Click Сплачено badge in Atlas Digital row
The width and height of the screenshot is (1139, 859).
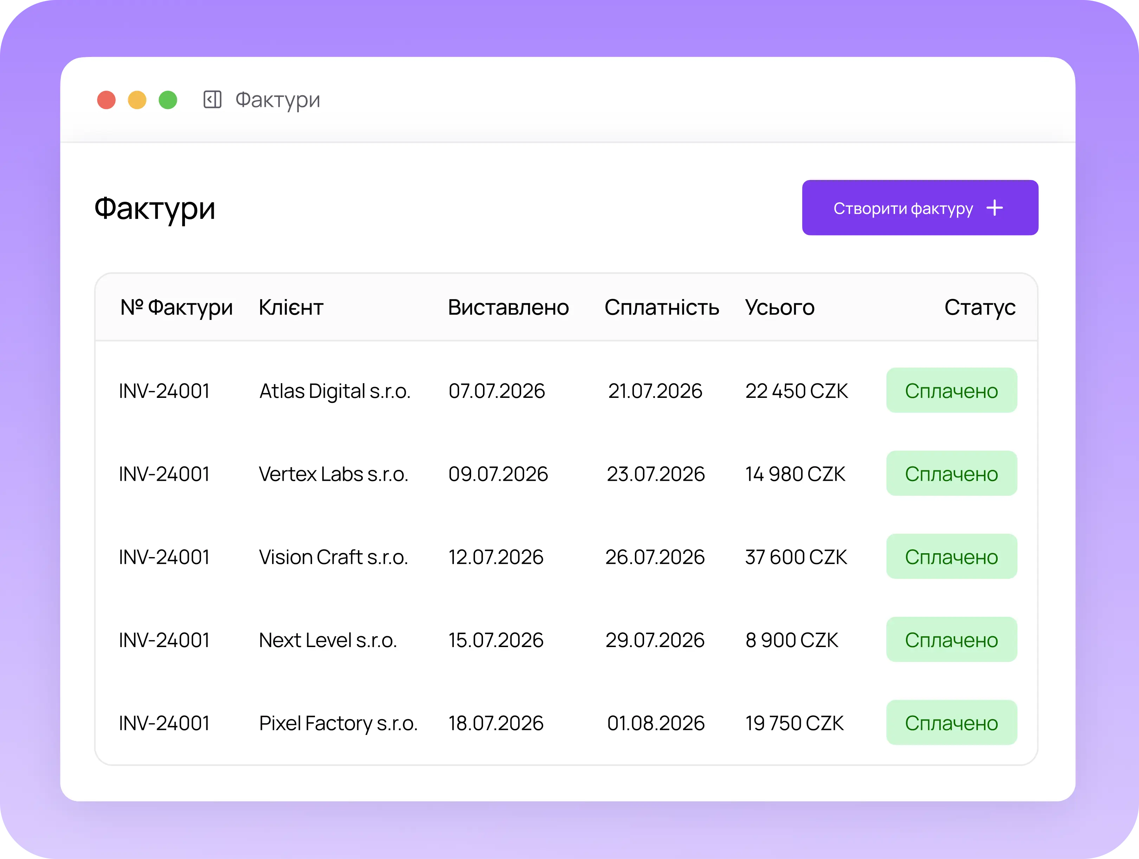[952, 390]
